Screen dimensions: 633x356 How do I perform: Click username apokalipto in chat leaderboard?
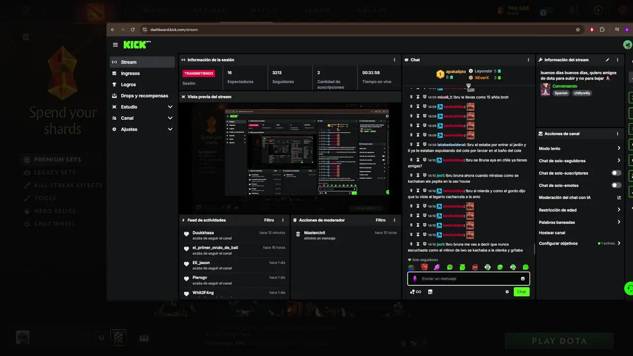click(x=455, y=72)
